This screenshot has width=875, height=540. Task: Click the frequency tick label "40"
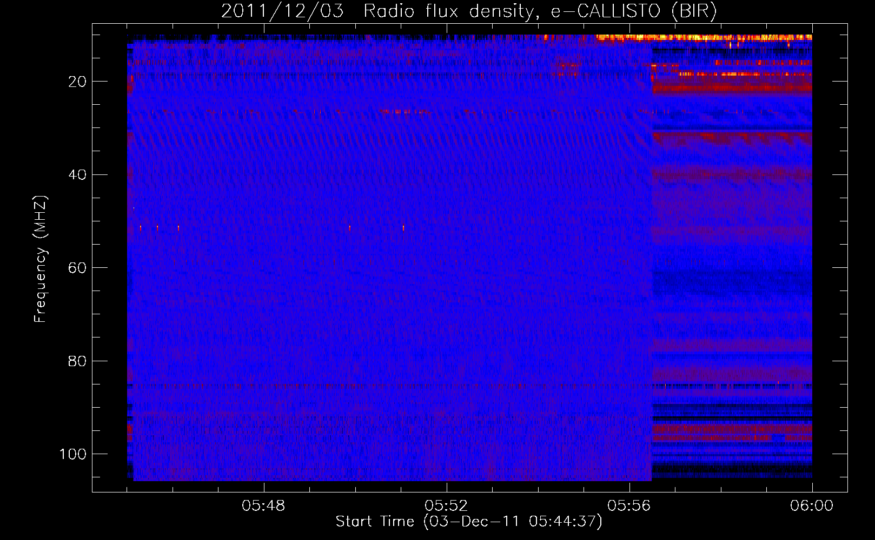pos(77,174)
